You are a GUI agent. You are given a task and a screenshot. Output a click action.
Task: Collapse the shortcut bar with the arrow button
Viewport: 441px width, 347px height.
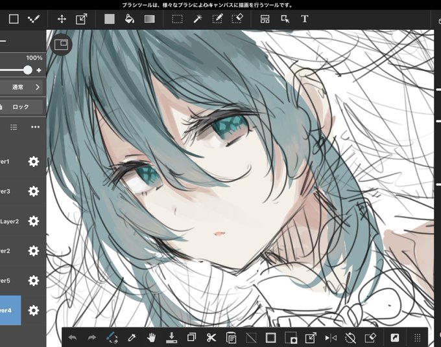395,338
